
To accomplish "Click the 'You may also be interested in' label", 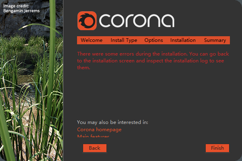I will 113,122.
